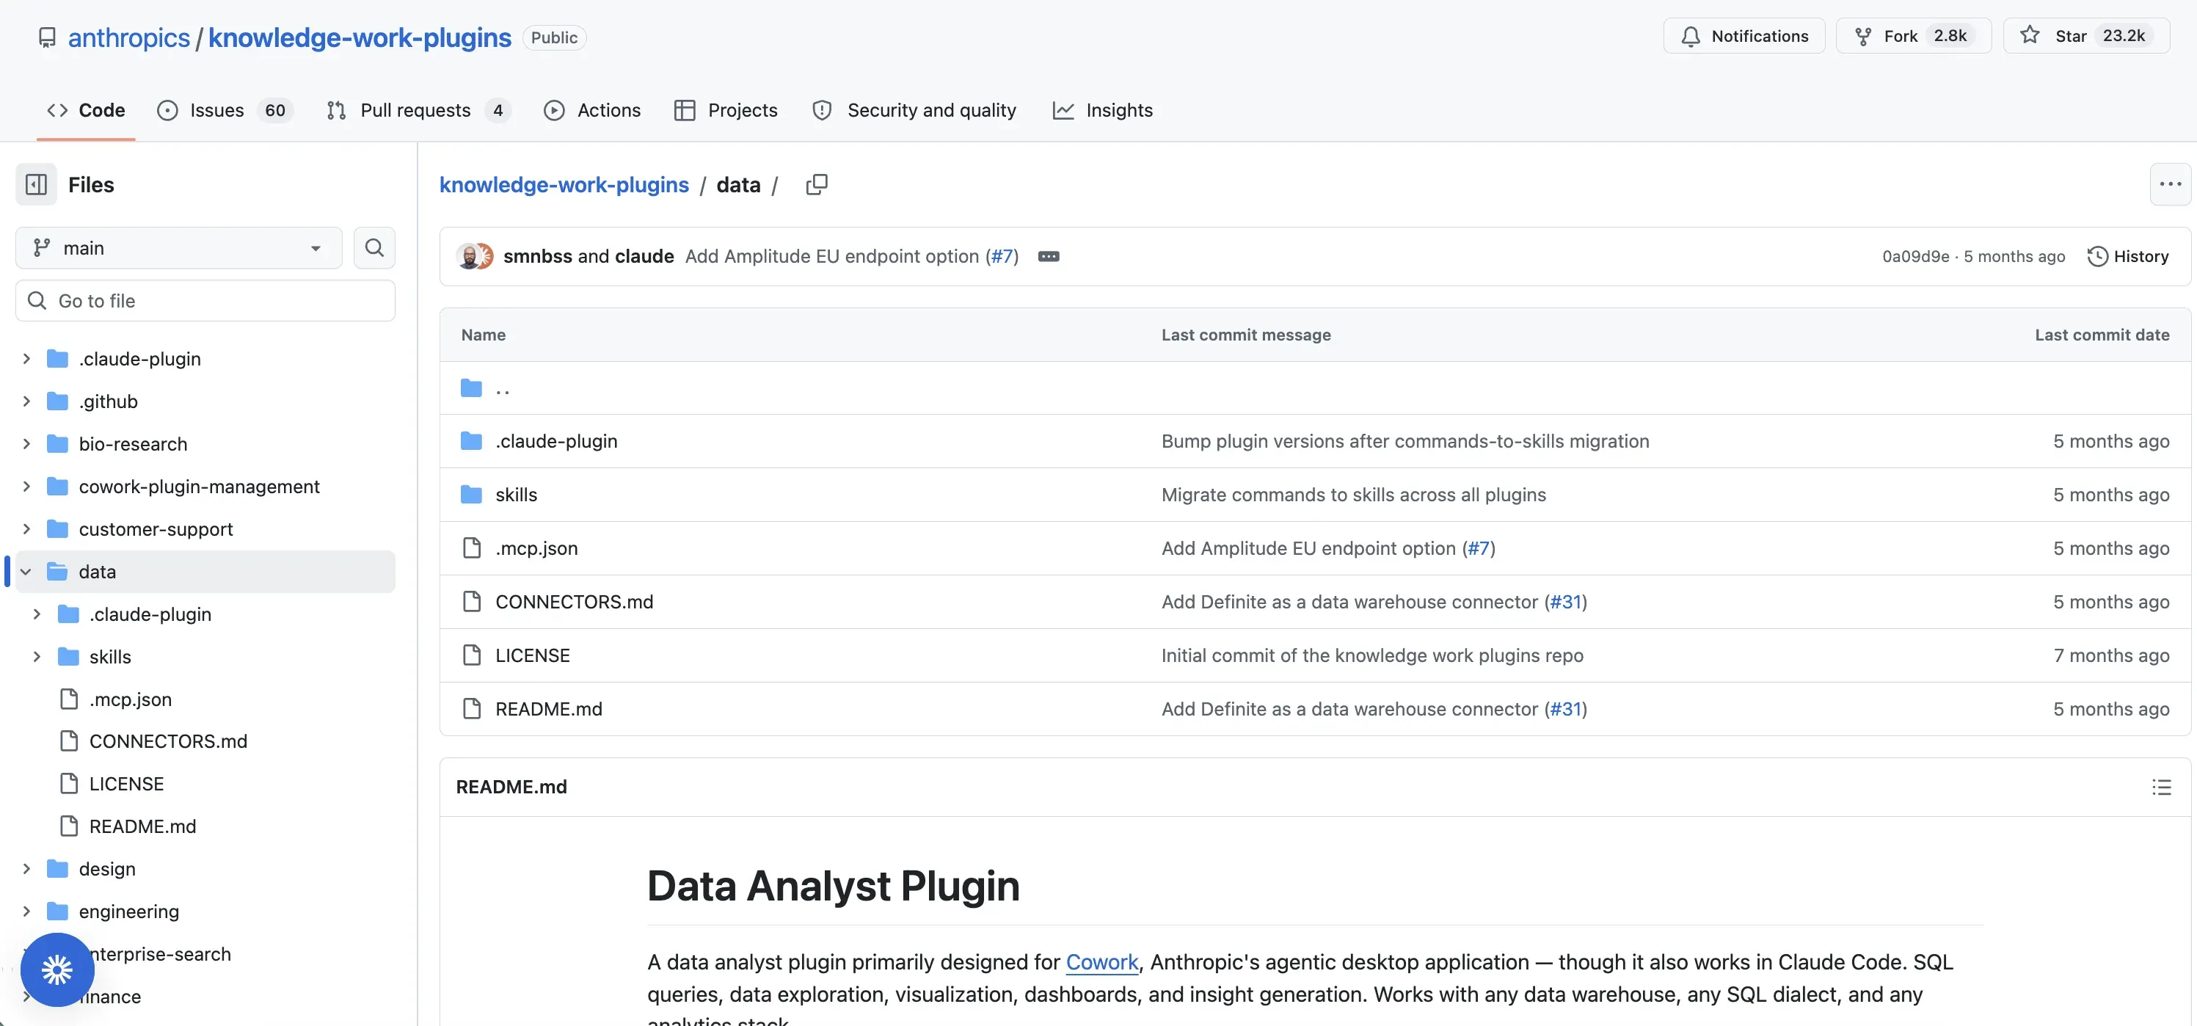The image size is (2197, 1026).
Task: Expand nested .claude-plugin under data
Action: point(37,614)
